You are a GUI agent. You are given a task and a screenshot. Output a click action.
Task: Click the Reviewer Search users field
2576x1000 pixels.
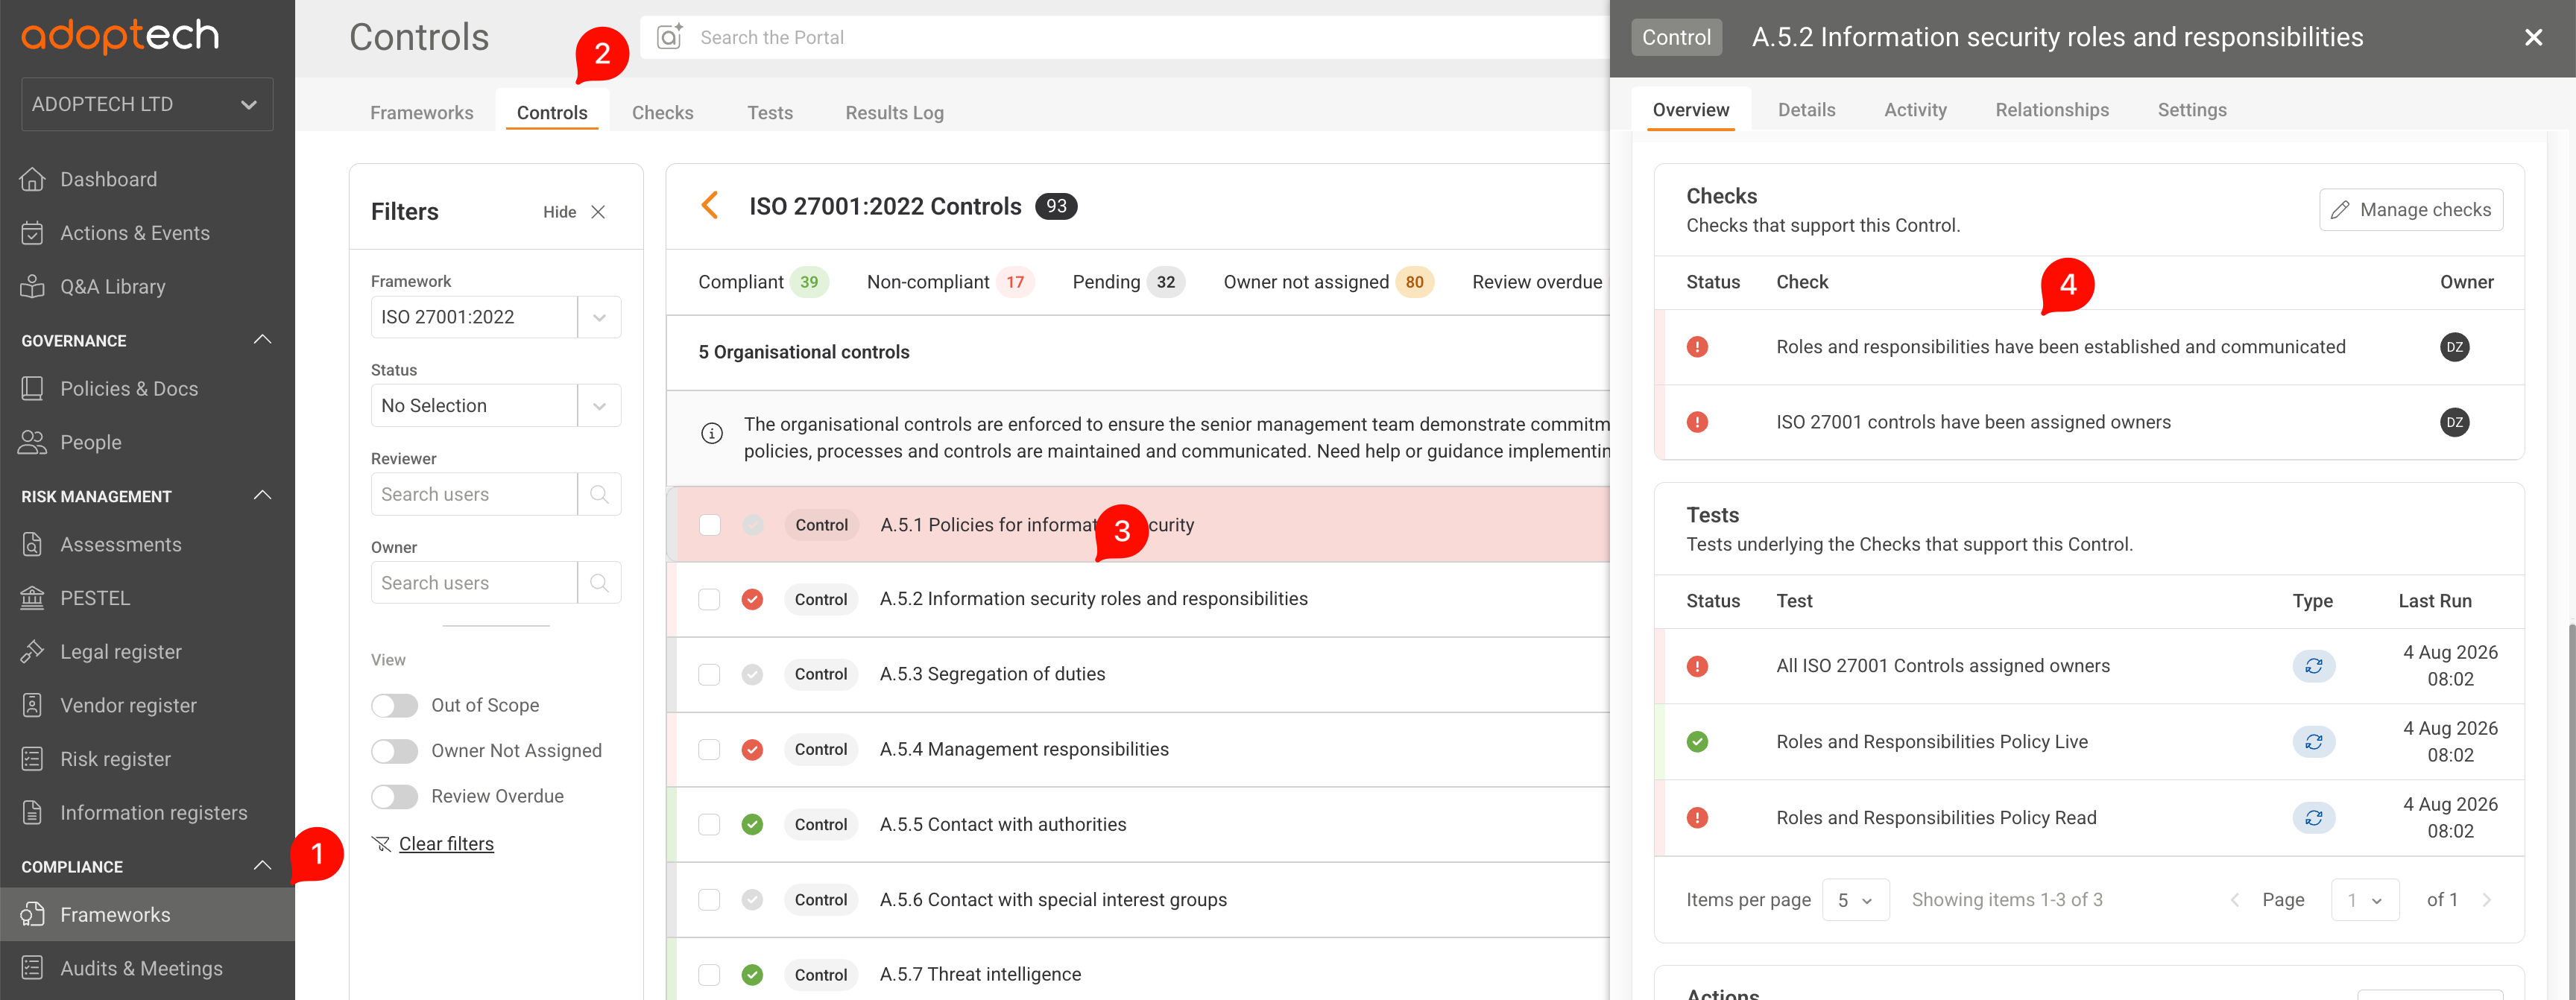[474, 494]
